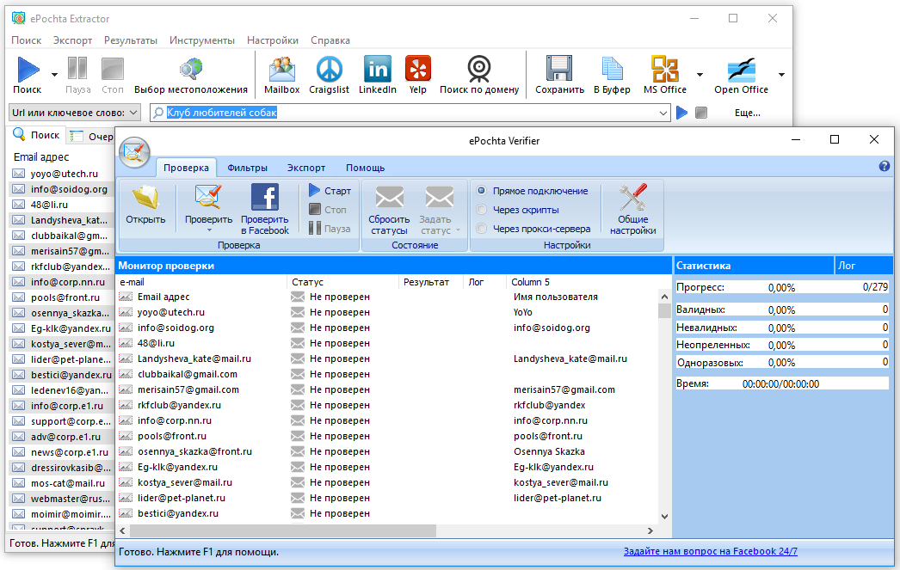
Task: Export results to Open Office
Action: pos(741,70)
